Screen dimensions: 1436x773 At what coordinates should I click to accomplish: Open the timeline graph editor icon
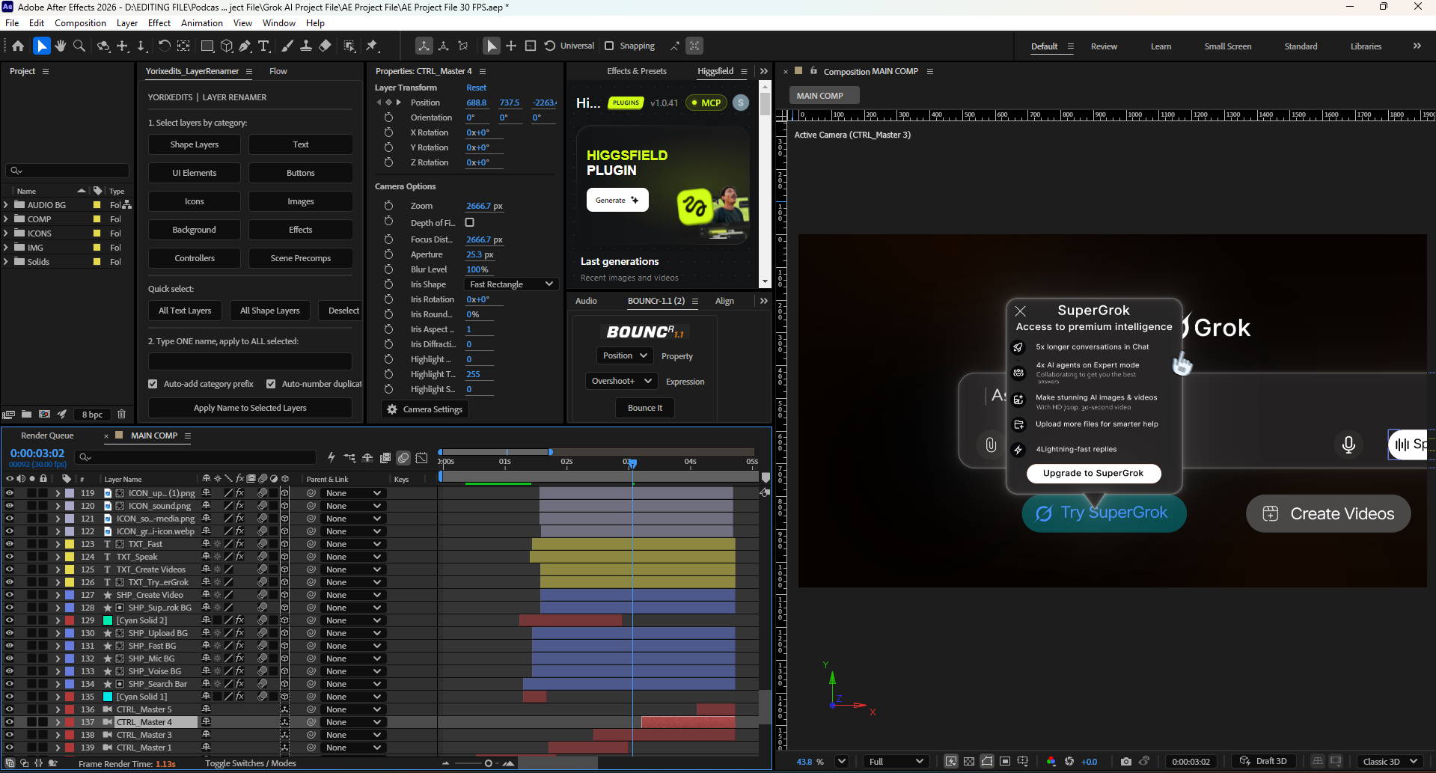click(x=422, y=458)
